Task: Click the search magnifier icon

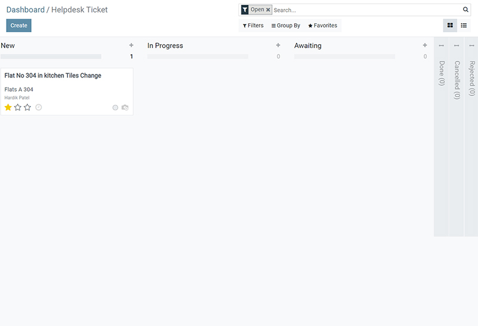Action: (465, 10)
